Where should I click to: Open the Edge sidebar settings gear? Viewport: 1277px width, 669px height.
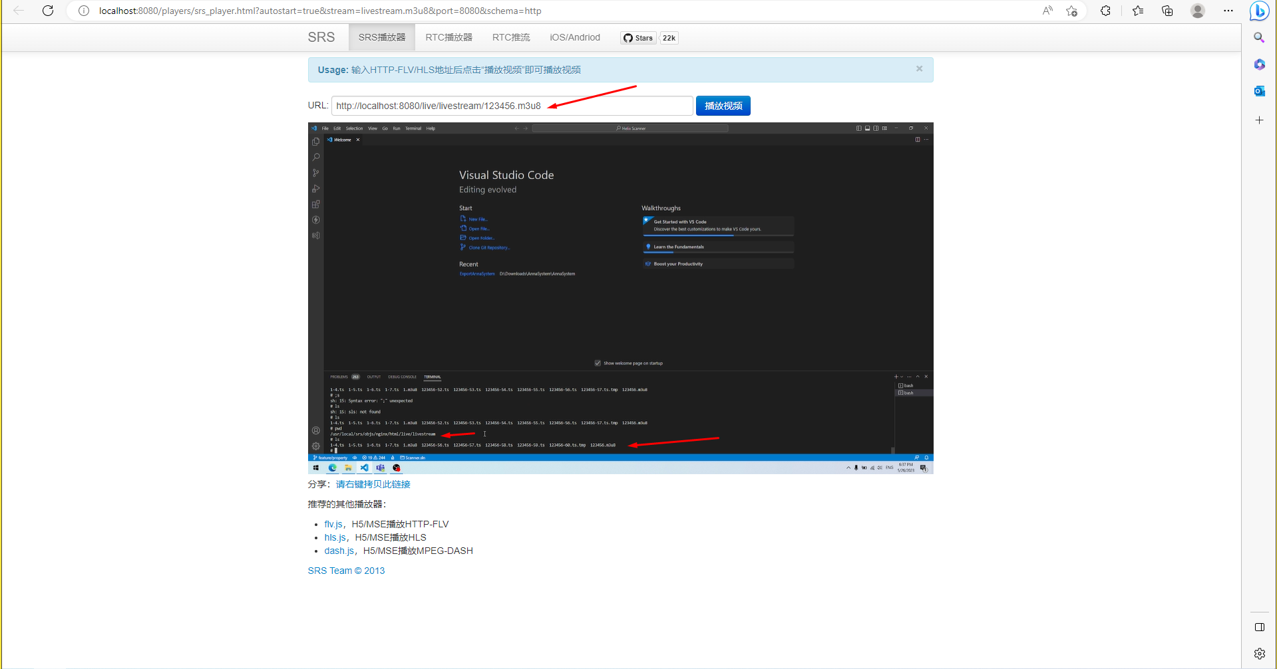tap(1259, 654)
